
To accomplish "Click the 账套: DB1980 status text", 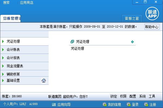I will click(12, 96).
